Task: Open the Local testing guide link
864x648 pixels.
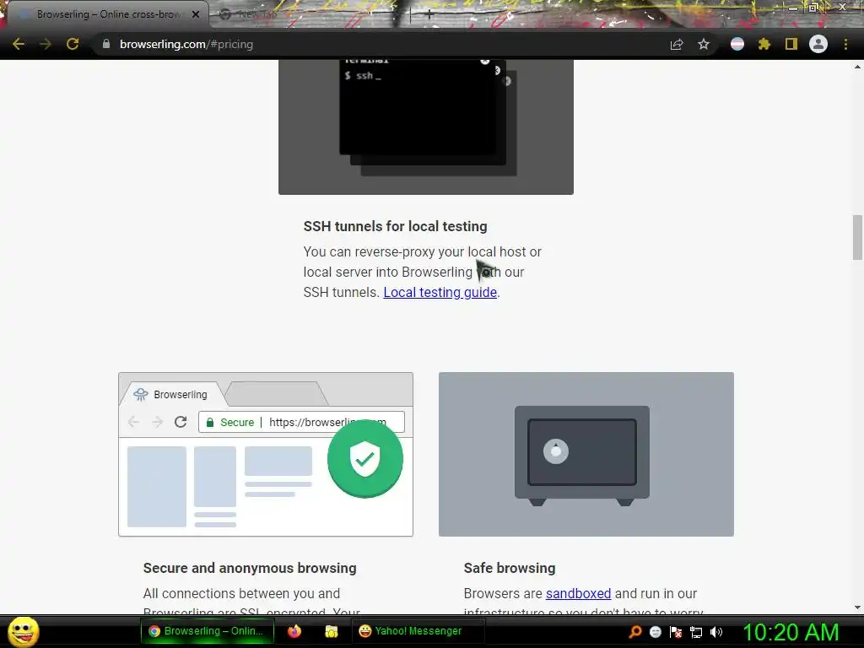Action: [x=440, y=292]
